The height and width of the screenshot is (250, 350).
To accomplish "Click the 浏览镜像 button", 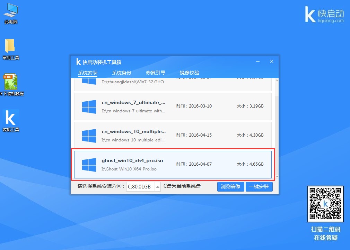I will [230, 186].
